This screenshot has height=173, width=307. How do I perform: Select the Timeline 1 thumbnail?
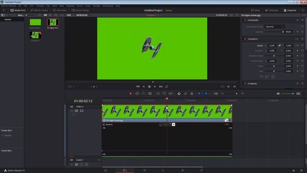[x=35, y=35]
